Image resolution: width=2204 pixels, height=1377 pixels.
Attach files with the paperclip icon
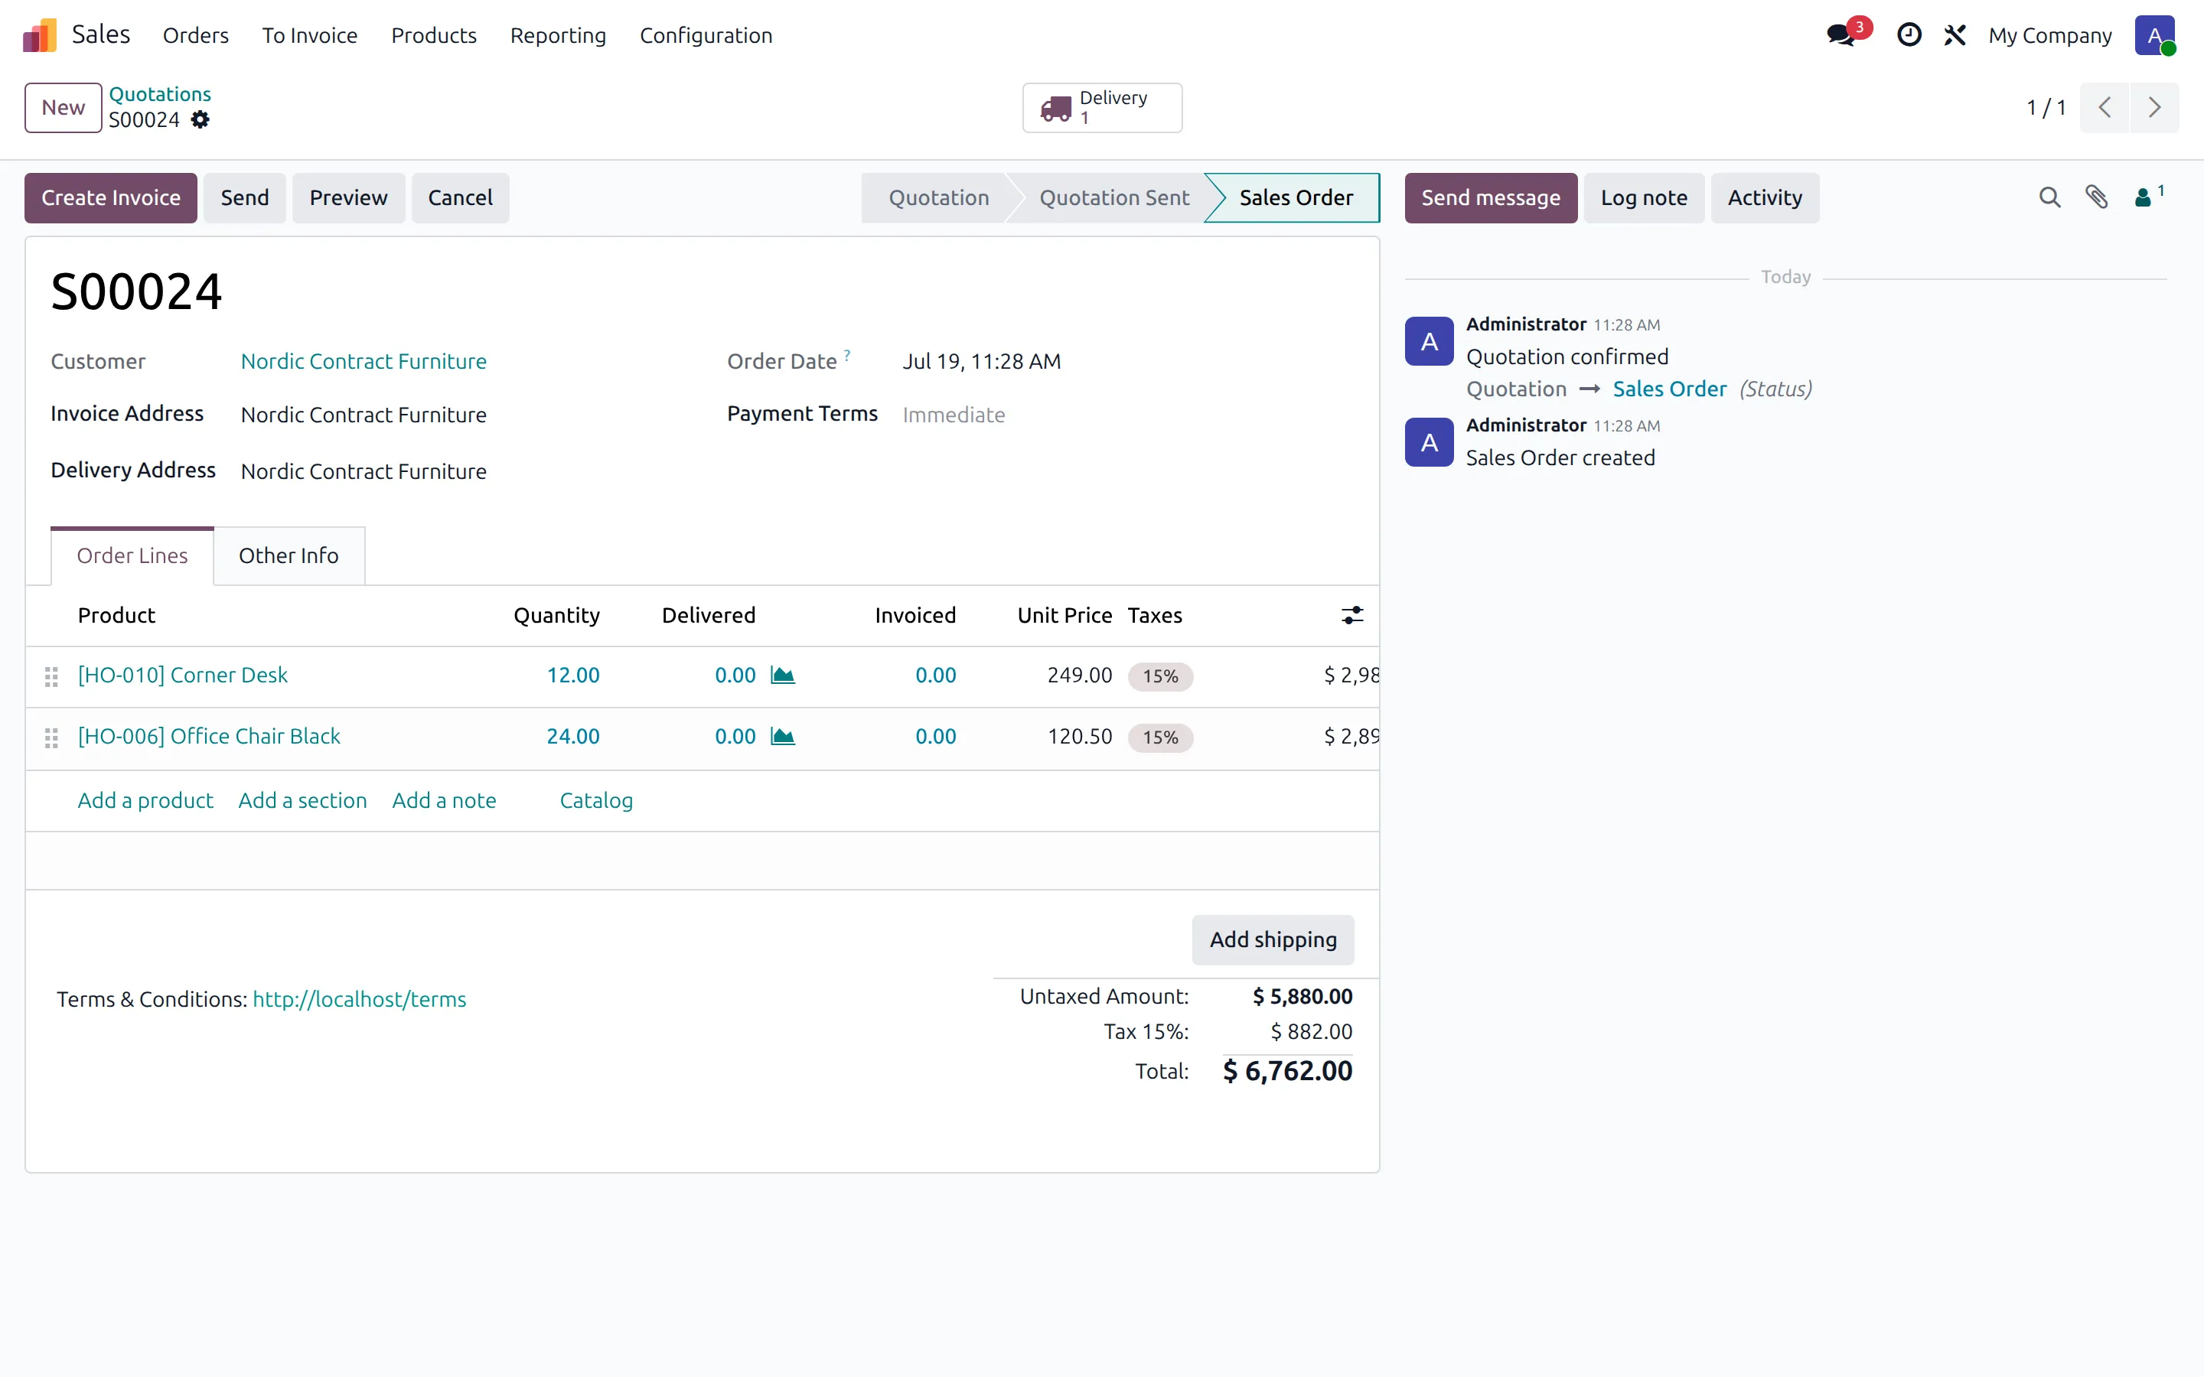[2097, 197]
